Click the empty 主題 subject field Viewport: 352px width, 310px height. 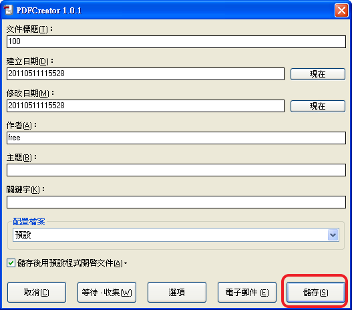pos(176,170)
